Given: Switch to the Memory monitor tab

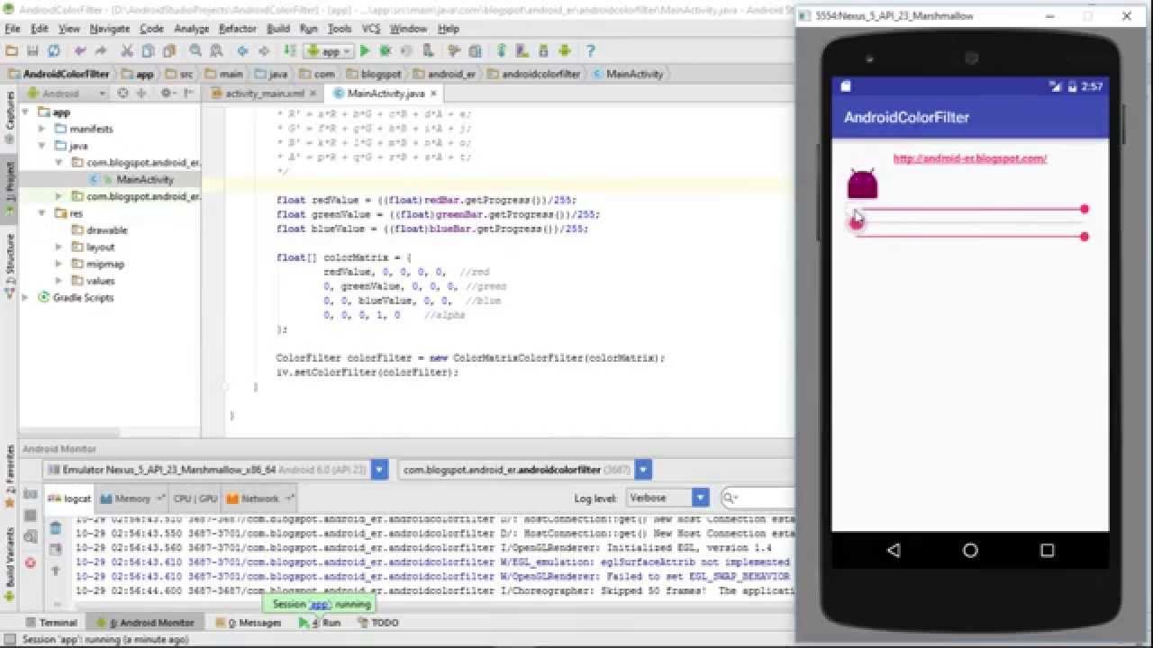Looking at the screenshot, I should pos(132,498).
